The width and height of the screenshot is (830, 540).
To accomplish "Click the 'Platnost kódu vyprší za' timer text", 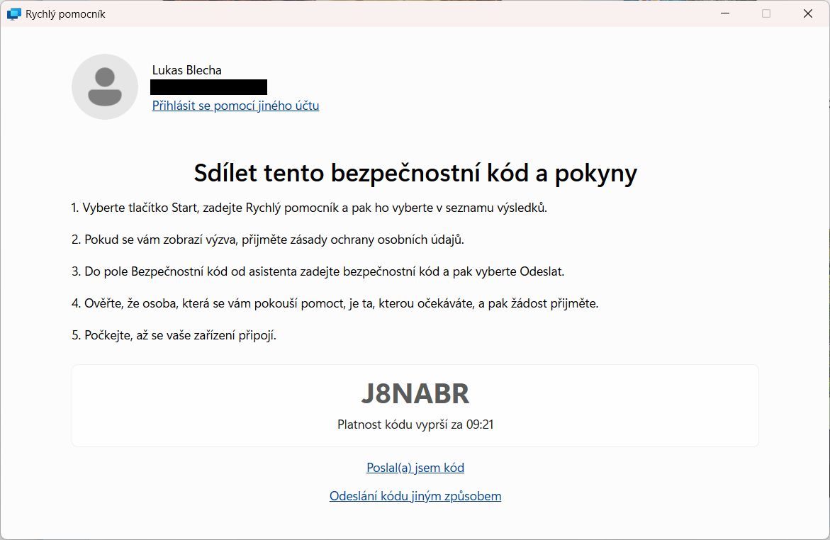I will 415,424.
